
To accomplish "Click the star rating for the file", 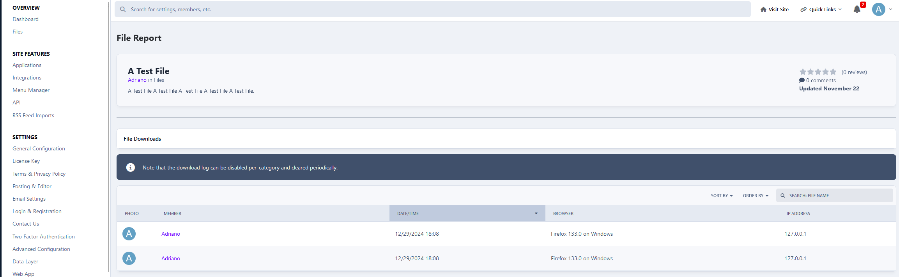I will pos(818,72).
